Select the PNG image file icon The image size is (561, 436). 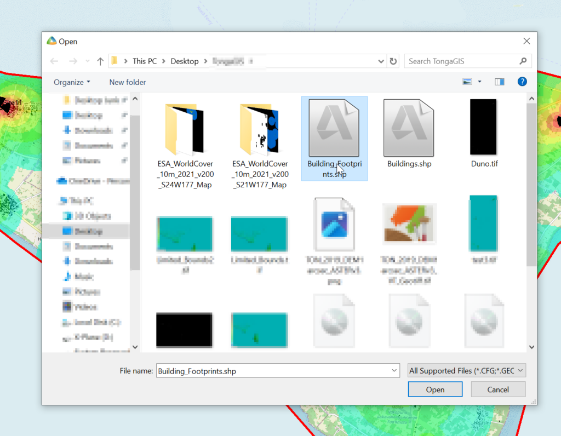(x=334, y=224)
